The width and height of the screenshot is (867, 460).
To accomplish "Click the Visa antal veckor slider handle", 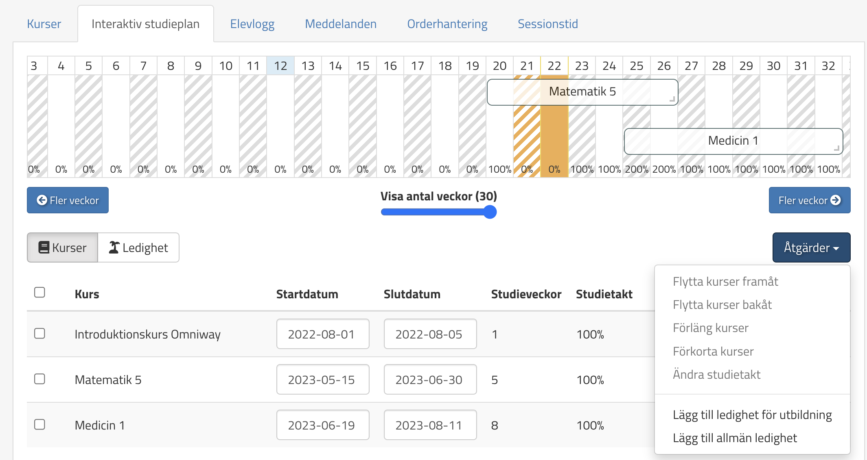I will tap(490, 212).
